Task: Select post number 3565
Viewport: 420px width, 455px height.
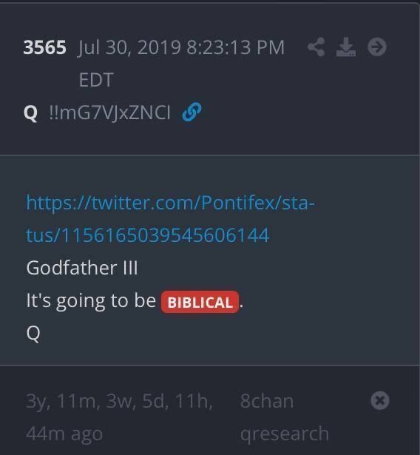Action: pyautogui.click(x=44, y=47)
